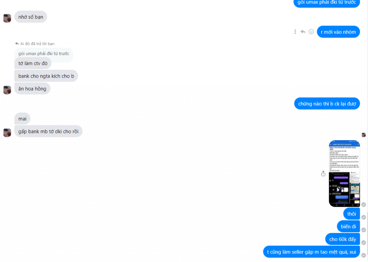The height and width of the screenshot is (262, 368).
Task: Click the small seen-by avatar above the image
Action: pyautogui.click(x=364, y=135)
